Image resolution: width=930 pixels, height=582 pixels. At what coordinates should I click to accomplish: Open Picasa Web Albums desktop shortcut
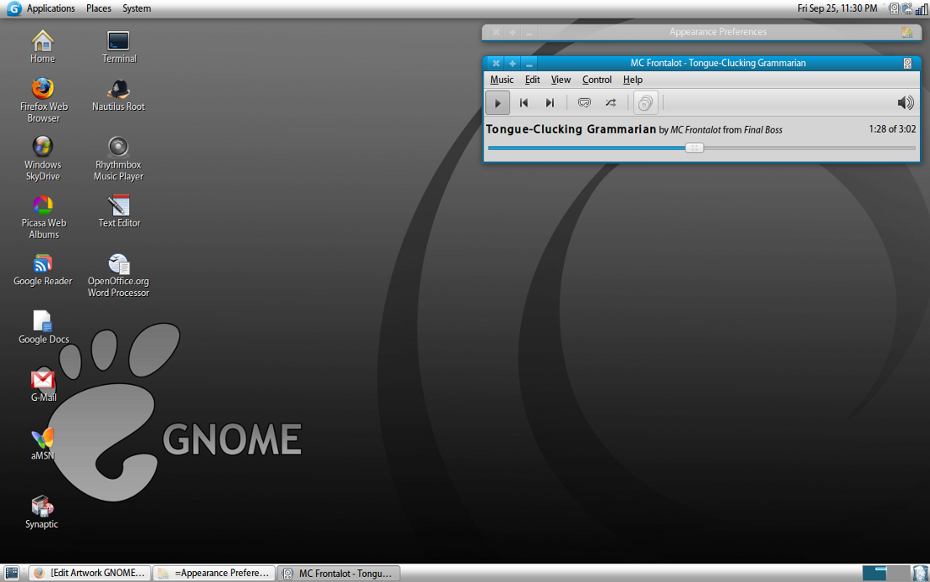click(x=43, y=217)
